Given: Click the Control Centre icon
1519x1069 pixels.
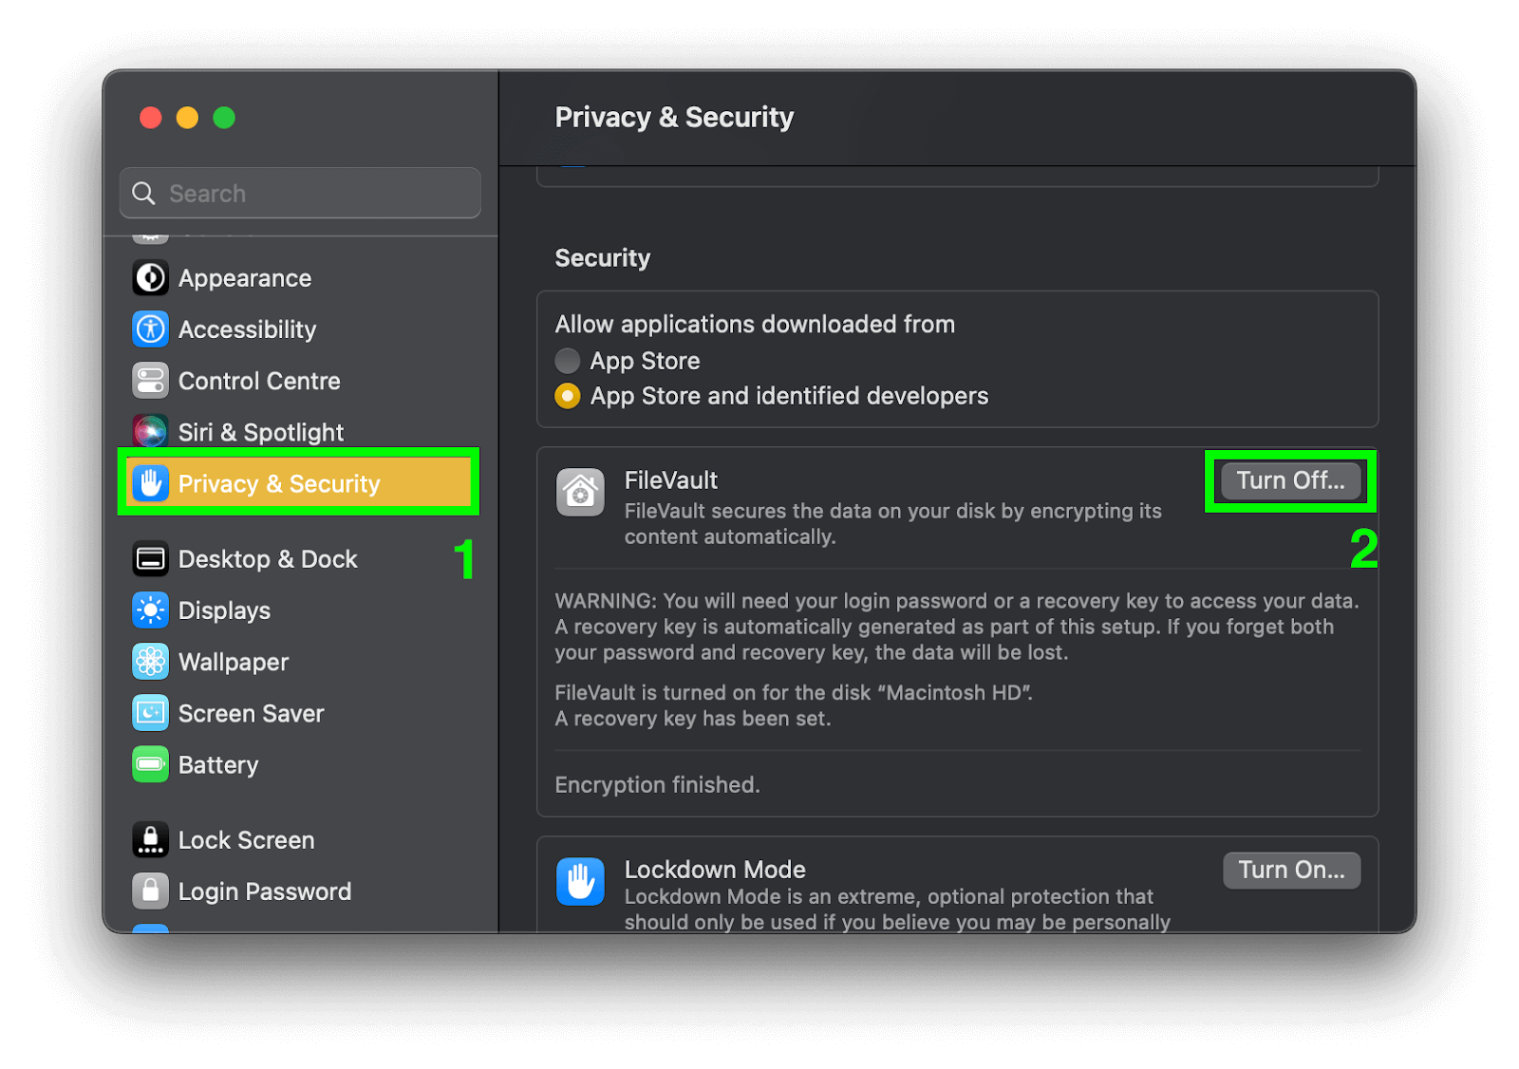Looking at the screenshot, I should (x=150, y=381).
